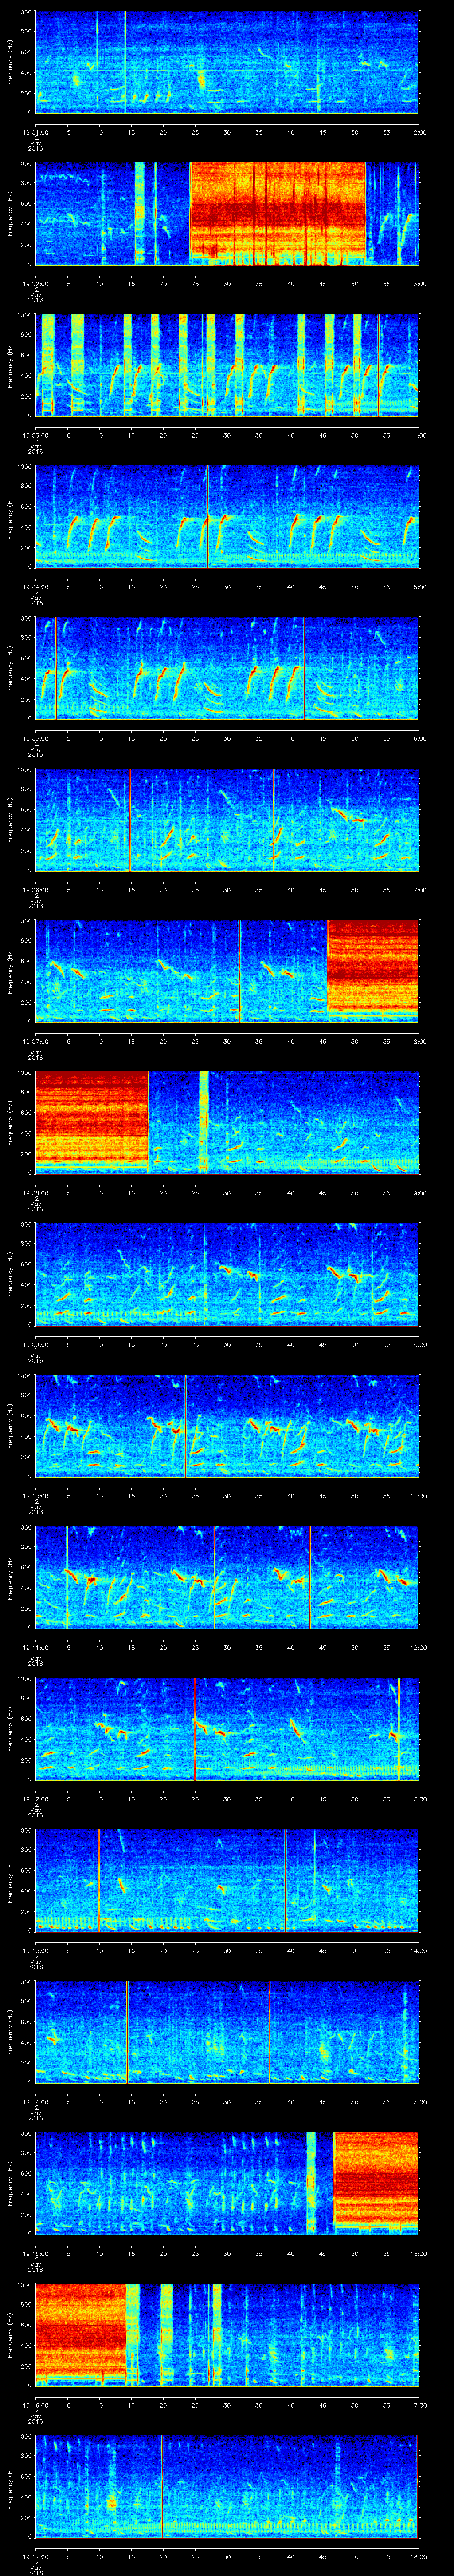
Task: Open the spectrogram panel starting at 19:03:00
Action: click(227, 365)
